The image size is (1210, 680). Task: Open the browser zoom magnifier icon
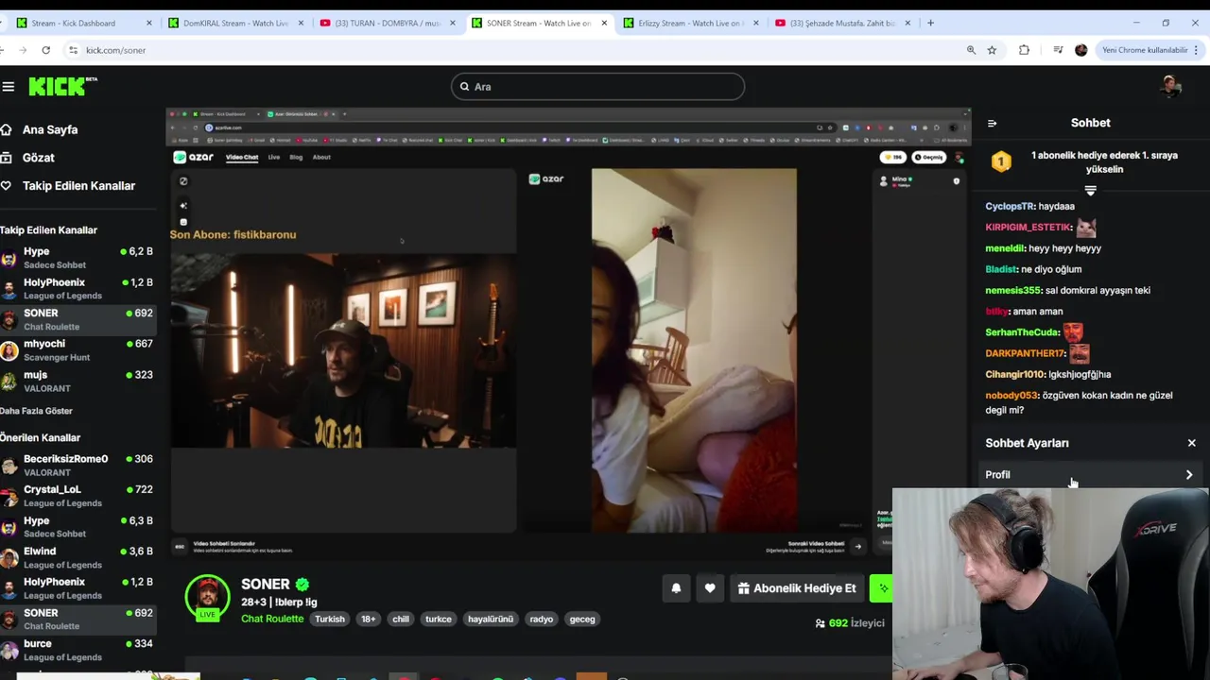tap(971, 50)
